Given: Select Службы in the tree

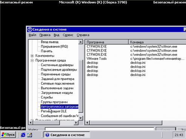Looking at the screenshot, I should pyautogui.click(x=47, y=97).
